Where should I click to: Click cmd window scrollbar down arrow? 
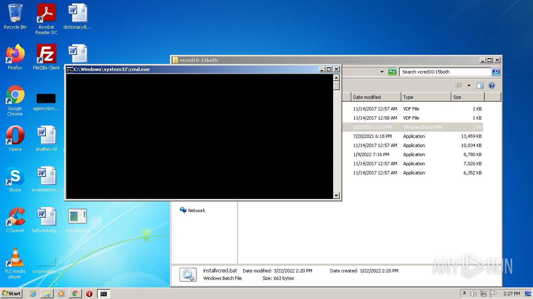point(336,196)
